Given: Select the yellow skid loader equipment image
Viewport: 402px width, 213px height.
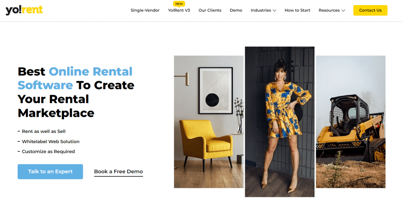Looking at the screenshot, I should pos(351,122).
